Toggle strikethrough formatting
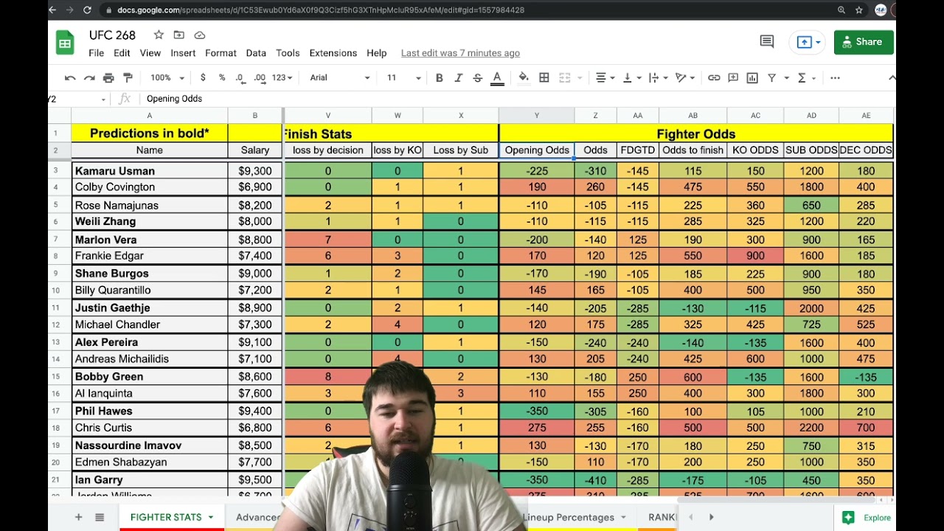This screenshot has height=531, width=944. pyautogui.click(x=478, y=77)
